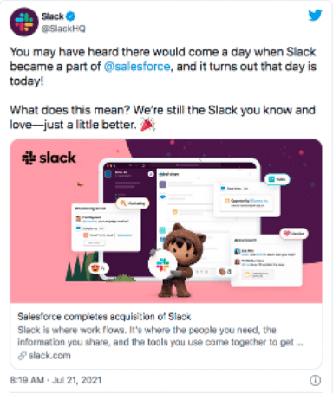The image size is (333, 393).
Task: Click the slack logo in card image
Action: point(49,158)
